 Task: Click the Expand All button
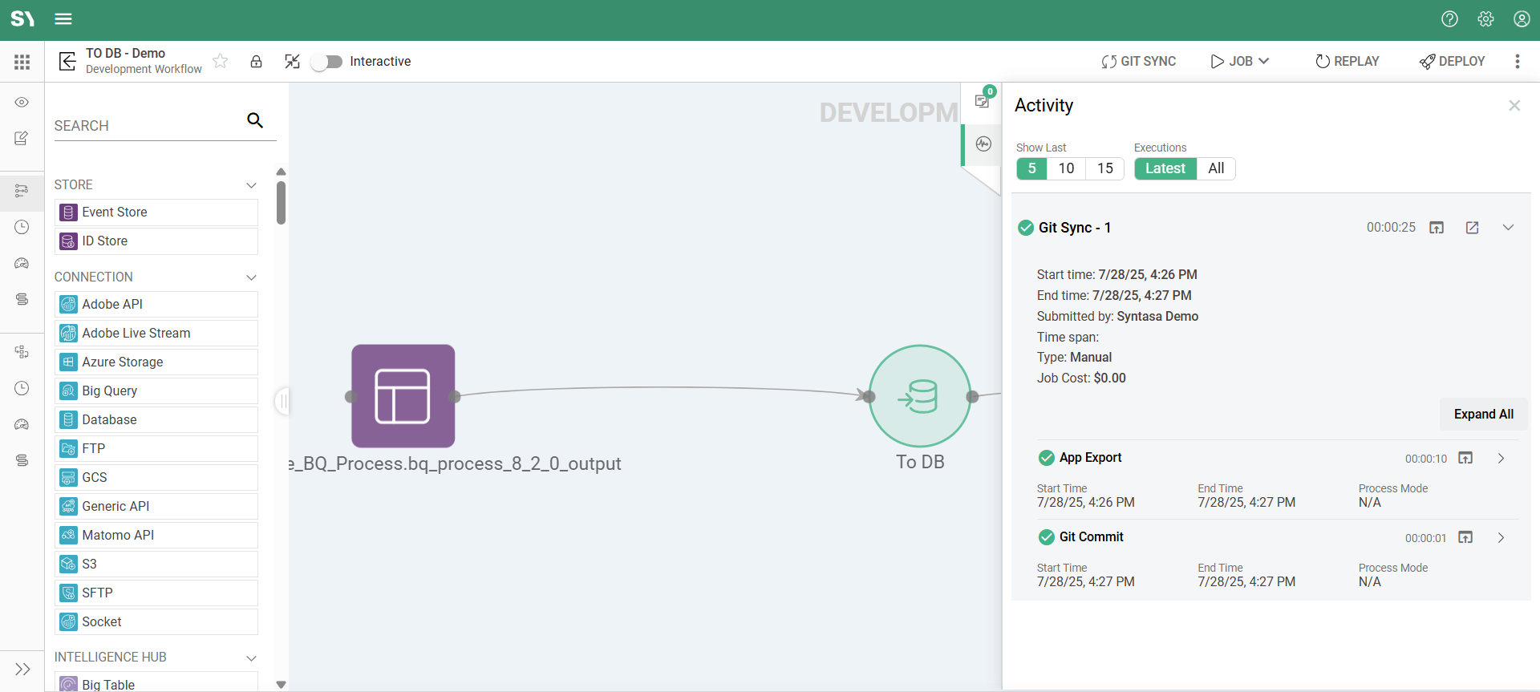[1483, 414]
